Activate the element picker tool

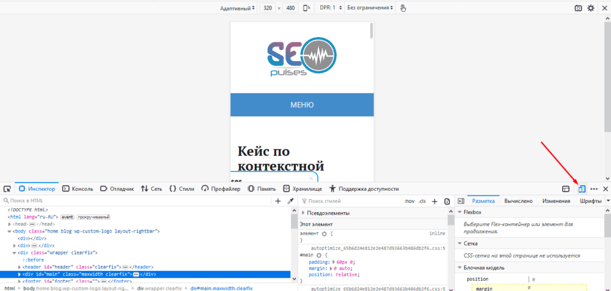click(x=7, y=189)
